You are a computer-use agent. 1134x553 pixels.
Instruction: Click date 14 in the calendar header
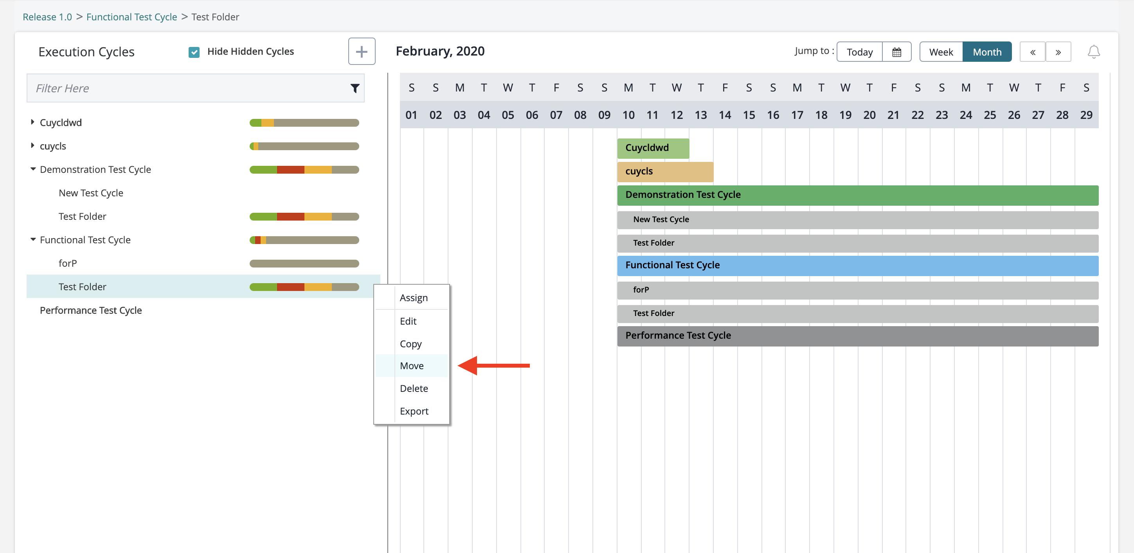(725, 115)
